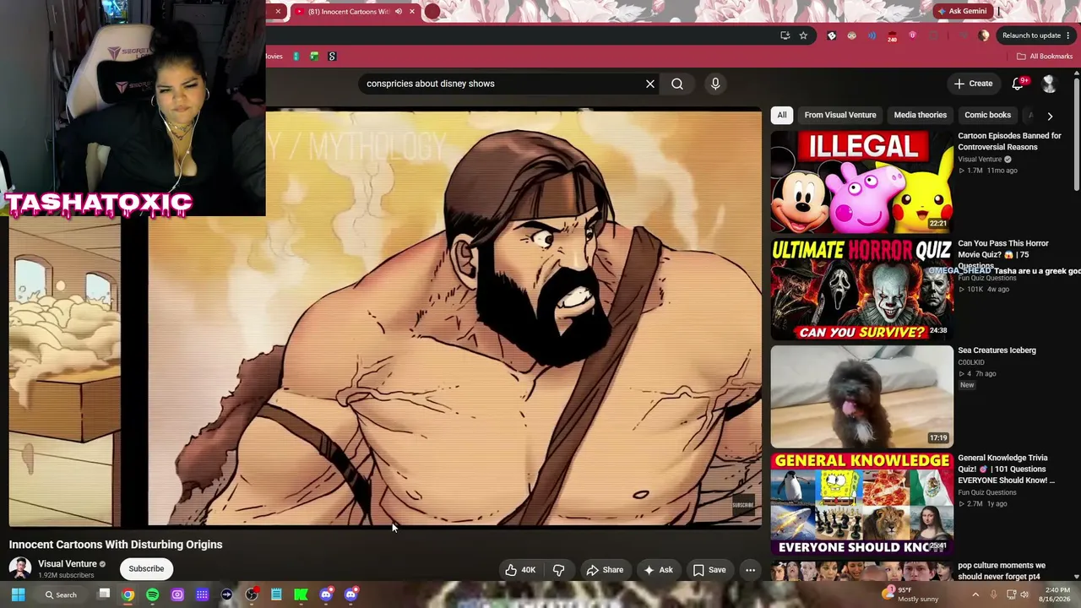Open the Chrome profile avatar
This screenshot has width=1081, height=608.
pyautogui.click(x=984, y=35)
